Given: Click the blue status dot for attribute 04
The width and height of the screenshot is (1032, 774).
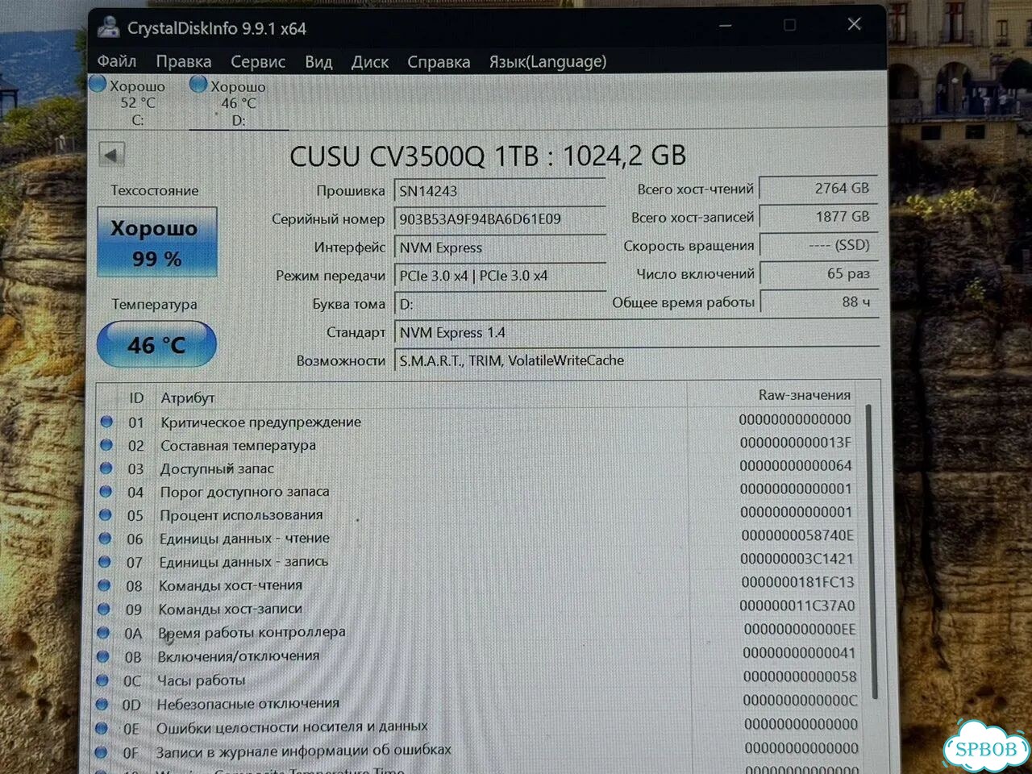Looking at the screenshot, I should coord(106,491).
